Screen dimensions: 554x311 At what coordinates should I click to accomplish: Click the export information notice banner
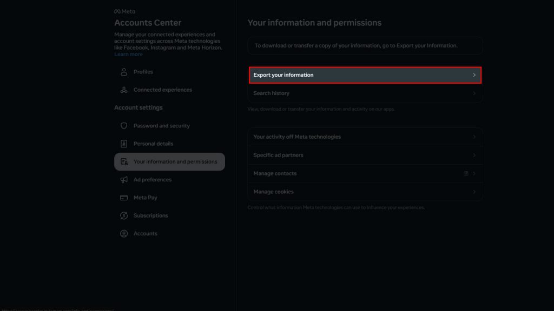coord(365,46)
